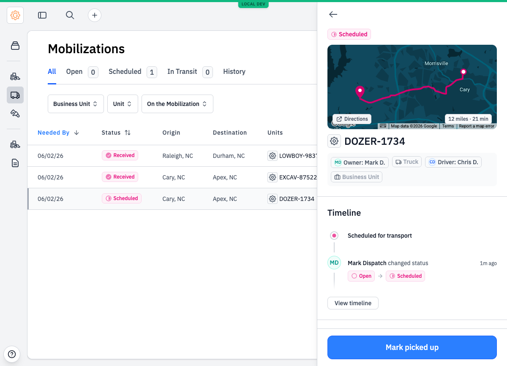Open On the Mobilization filter dropdown
Screen dimensions: 507x366
click(x=177, y=104)
